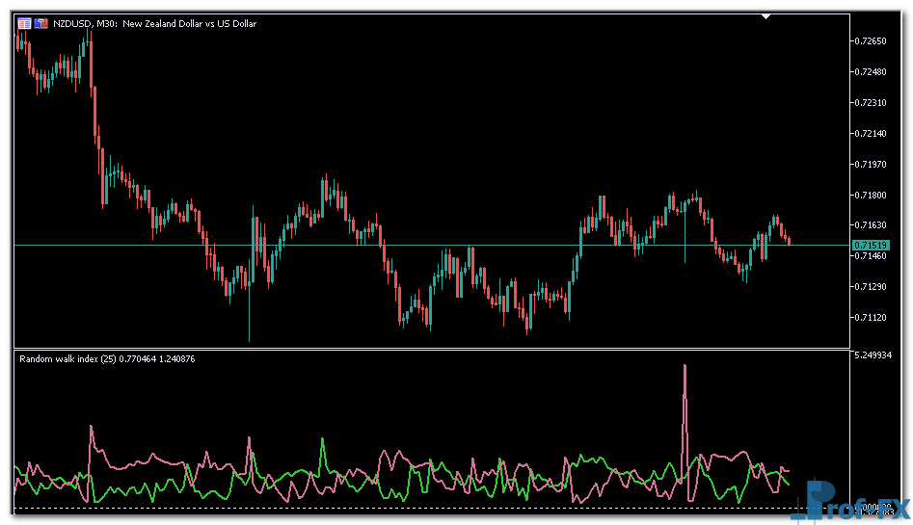Image resolution: width=913 pixels, height=525 pixels.
Task: Click the 5.249934 indicator scale value
Action: (874, 355)
